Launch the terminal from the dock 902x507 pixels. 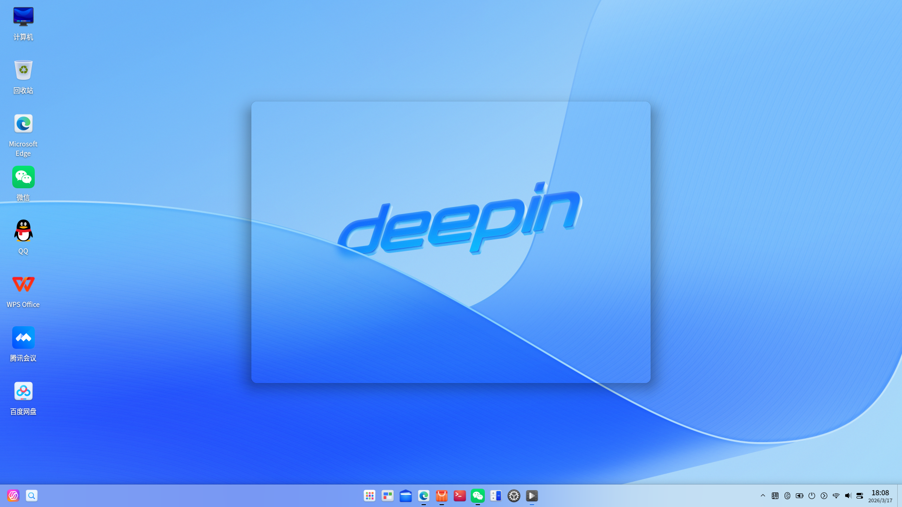(x=460, y=496)
